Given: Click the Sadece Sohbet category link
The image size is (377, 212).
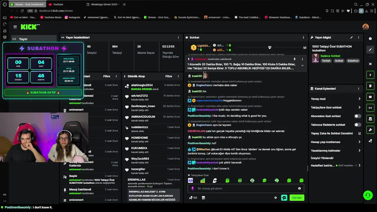Looking at the screenshot, I should (330, 56).
